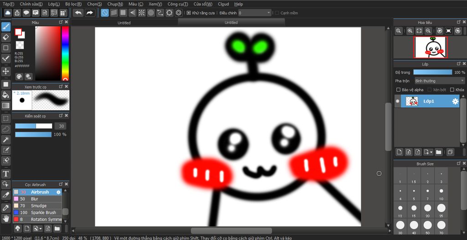
Task: Click the Undo arrow button
Action: (x=78, y=13)
